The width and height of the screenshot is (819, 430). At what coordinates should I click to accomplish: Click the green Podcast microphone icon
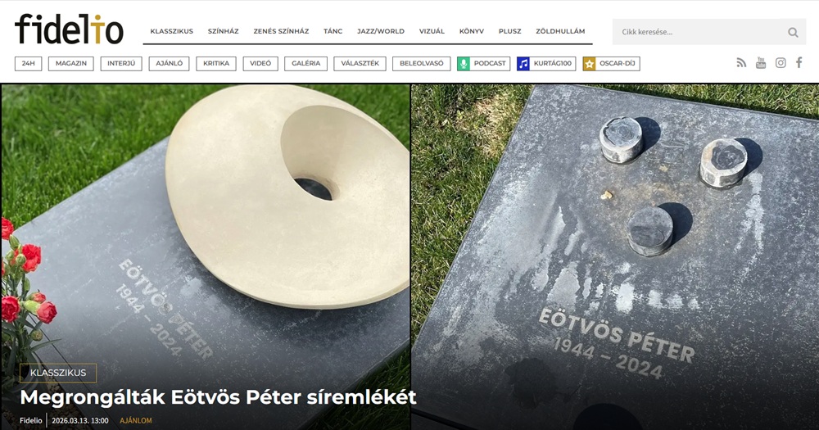(x=464, y=64)
